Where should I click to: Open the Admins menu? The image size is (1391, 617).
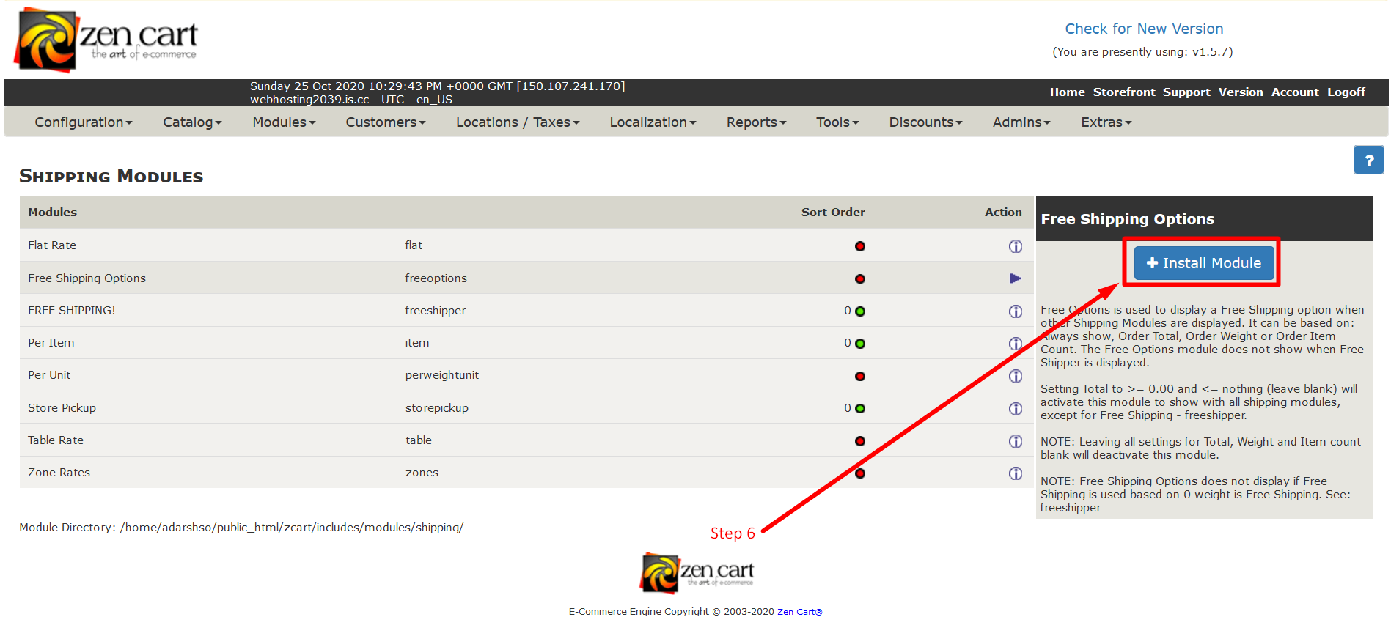(1021, 122)
